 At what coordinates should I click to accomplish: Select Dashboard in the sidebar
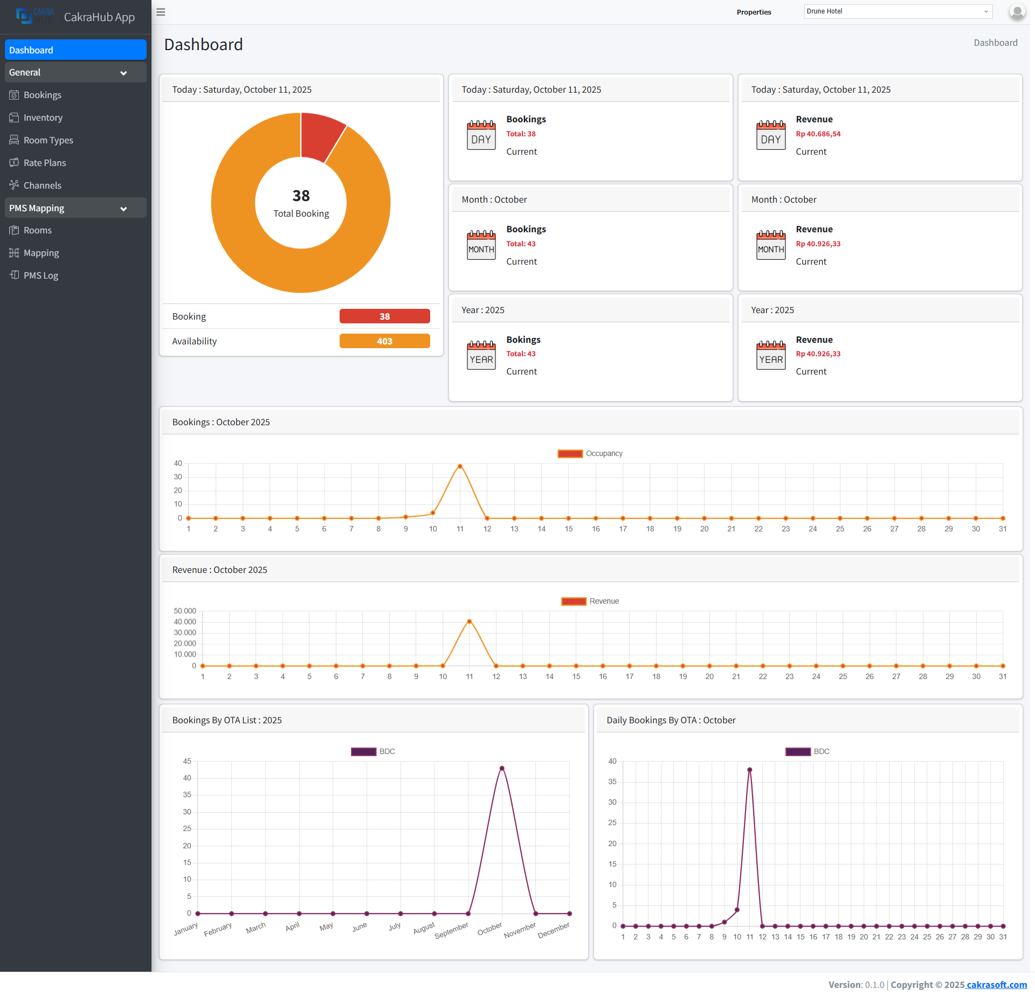pyautogui.click(x=75, y=50)
